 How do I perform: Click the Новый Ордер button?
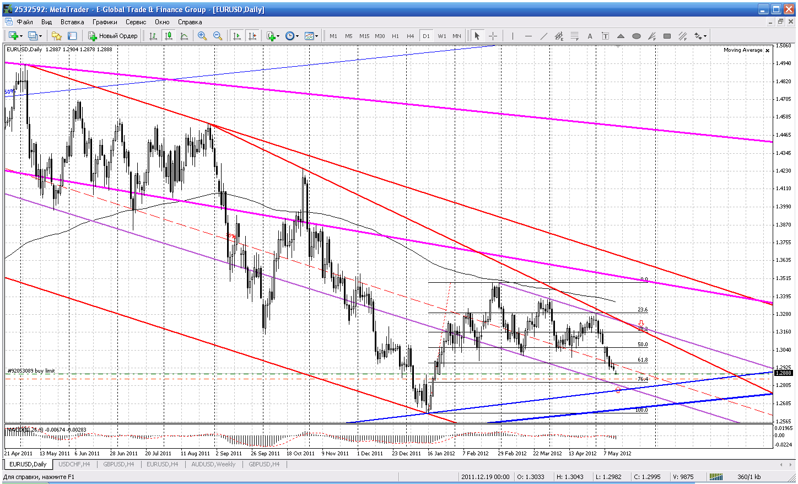113,36
